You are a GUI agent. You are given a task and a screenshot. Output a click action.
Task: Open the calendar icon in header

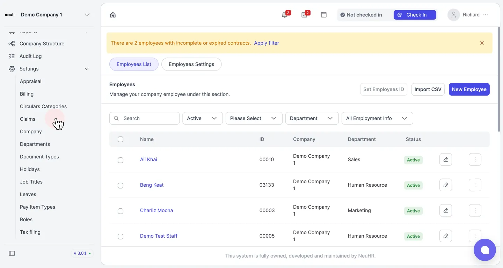click(x=324, y=15)
